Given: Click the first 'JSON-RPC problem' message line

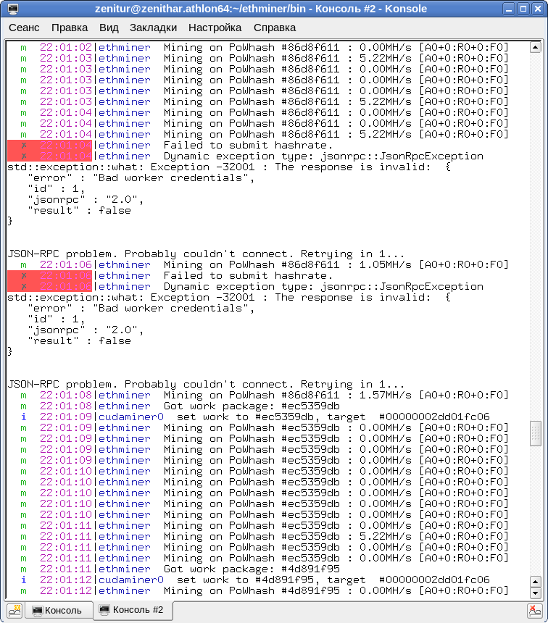Looking at the screenshot, I should [x=206, y=254].
